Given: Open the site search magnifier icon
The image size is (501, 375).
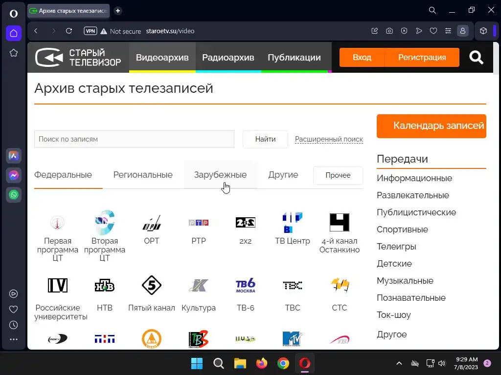Looking at the screenshot, I should click(476, 58).
